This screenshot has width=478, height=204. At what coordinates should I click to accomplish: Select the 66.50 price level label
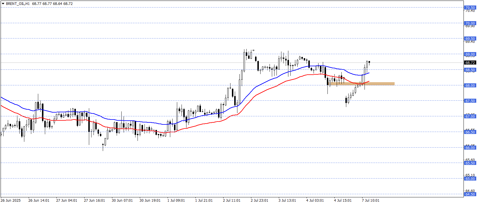(x=470, y=132)
